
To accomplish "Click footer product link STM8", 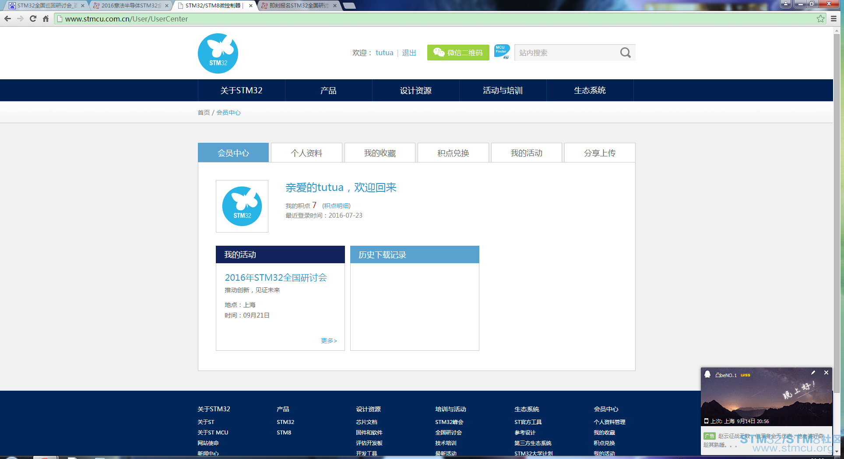I will coord(284,432).
